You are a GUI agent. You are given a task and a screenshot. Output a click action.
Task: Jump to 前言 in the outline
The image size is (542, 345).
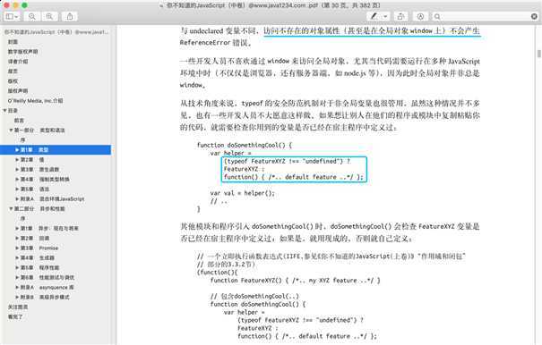19,121
